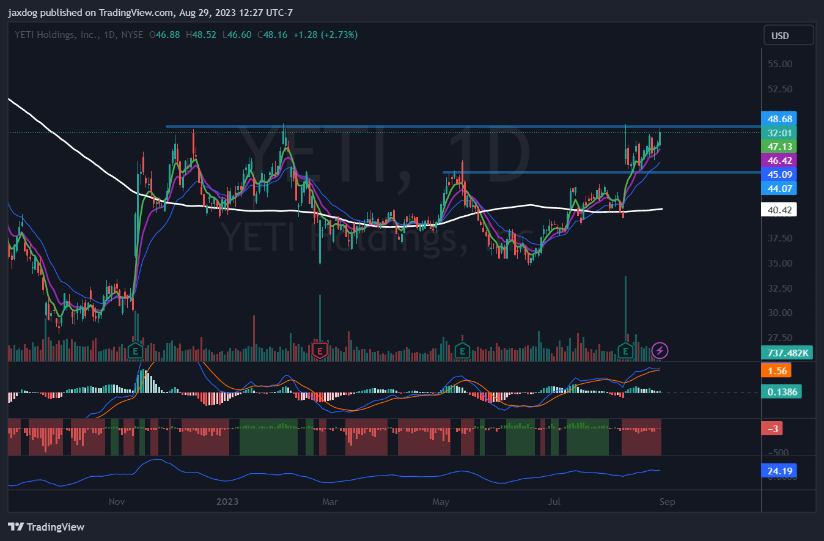Click the high value H48.52
The image size is (824, 541).
201,35
